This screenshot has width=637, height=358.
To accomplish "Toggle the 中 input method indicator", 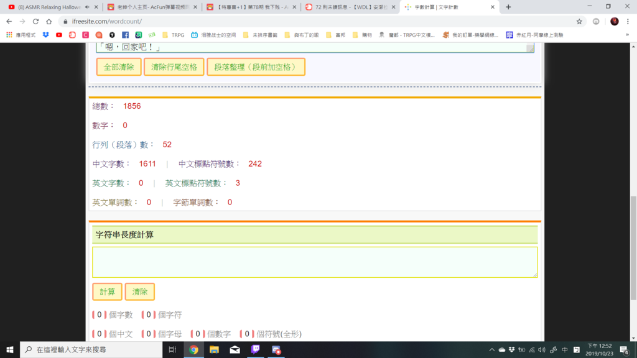I will click(565, 349).
